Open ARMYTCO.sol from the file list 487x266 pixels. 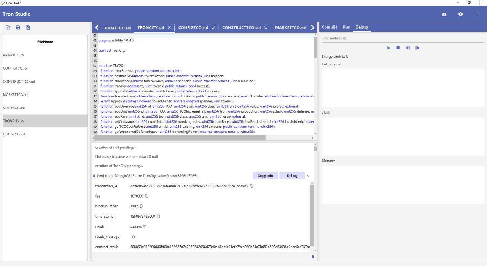(45, 55)
